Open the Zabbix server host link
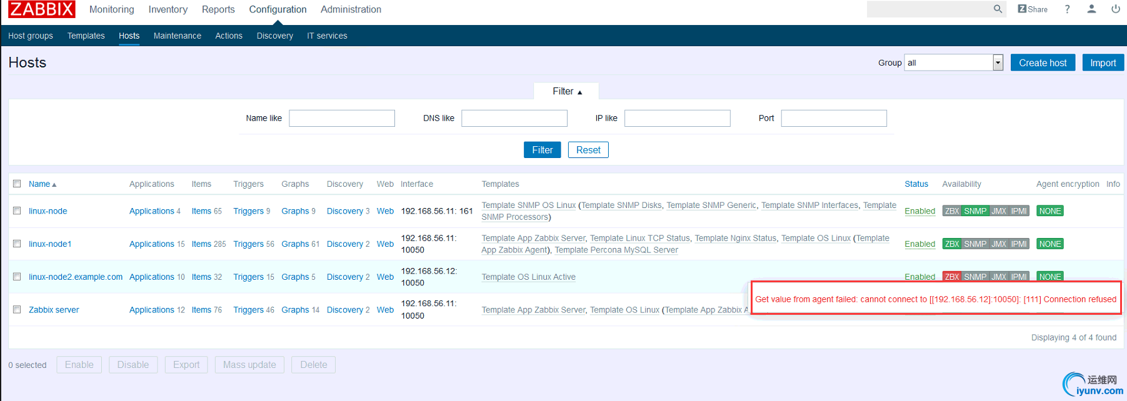The width and height of the screenshot is (1127, 401). pos(54,310)
